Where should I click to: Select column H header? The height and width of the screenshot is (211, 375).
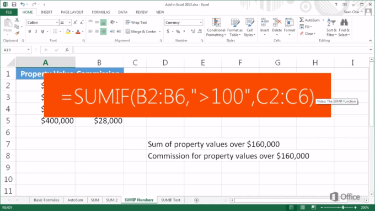pos(315,63)
